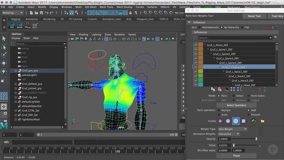Click the Reset Tool button

click(x=254, y=16)
